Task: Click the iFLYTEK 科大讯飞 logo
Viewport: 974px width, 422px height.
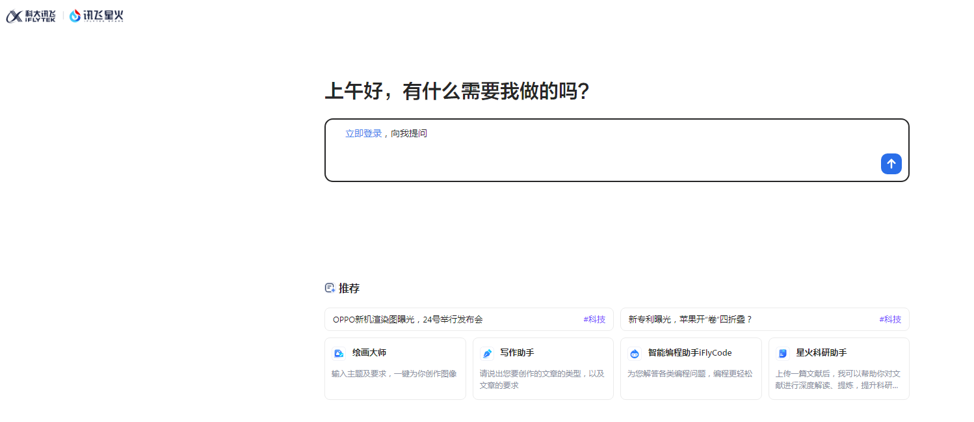Action: (x=31, y=15)
